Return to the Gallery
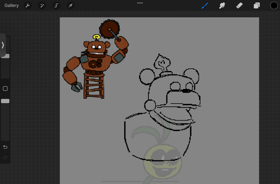Viewport: 280px width, 184px height. pos(12,5)
